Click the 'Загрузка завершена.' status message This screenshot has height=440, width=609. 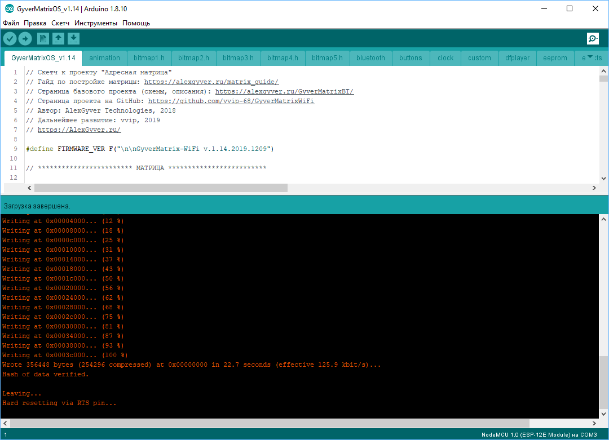tap(37, 206)
